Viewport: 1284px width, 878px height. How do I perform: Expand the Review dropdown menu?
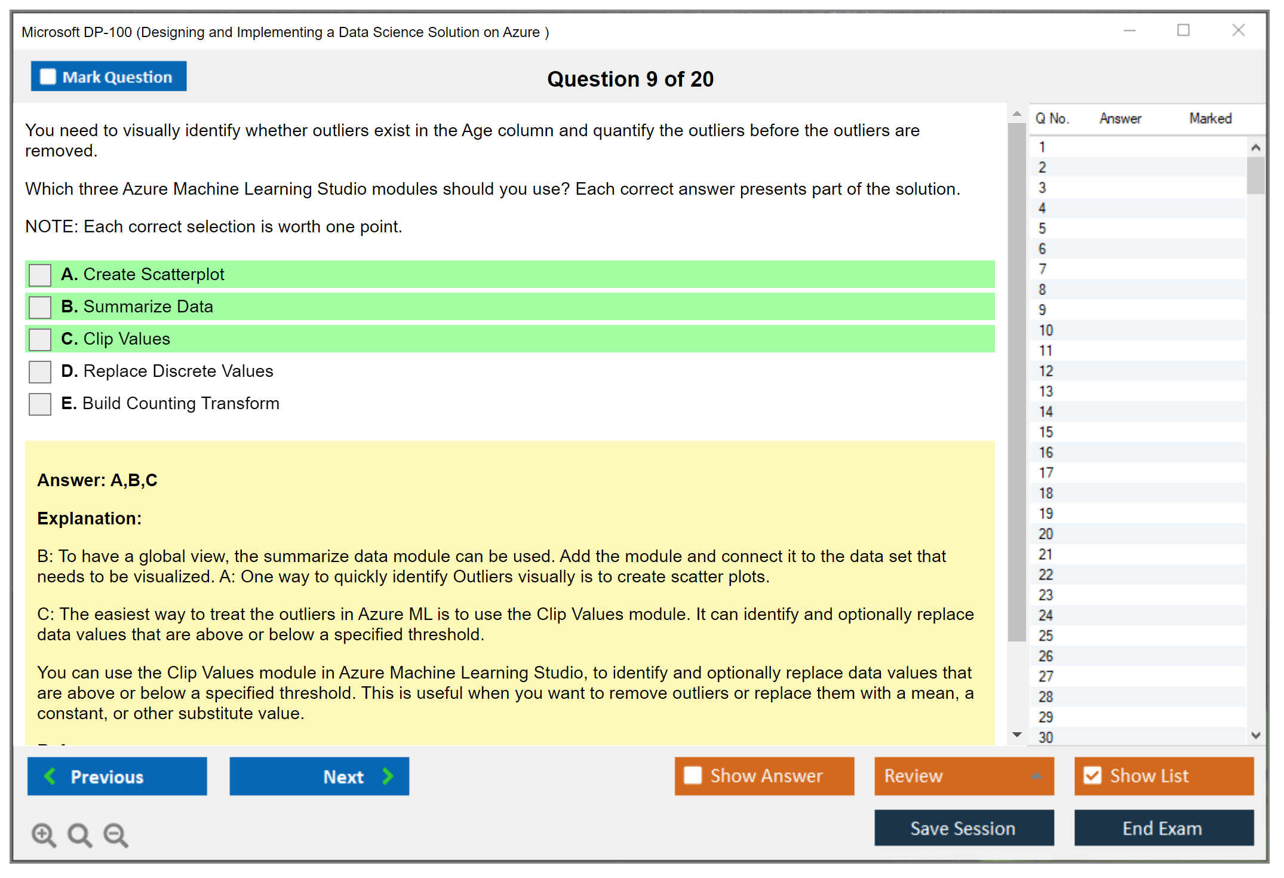coord(1037,776)
